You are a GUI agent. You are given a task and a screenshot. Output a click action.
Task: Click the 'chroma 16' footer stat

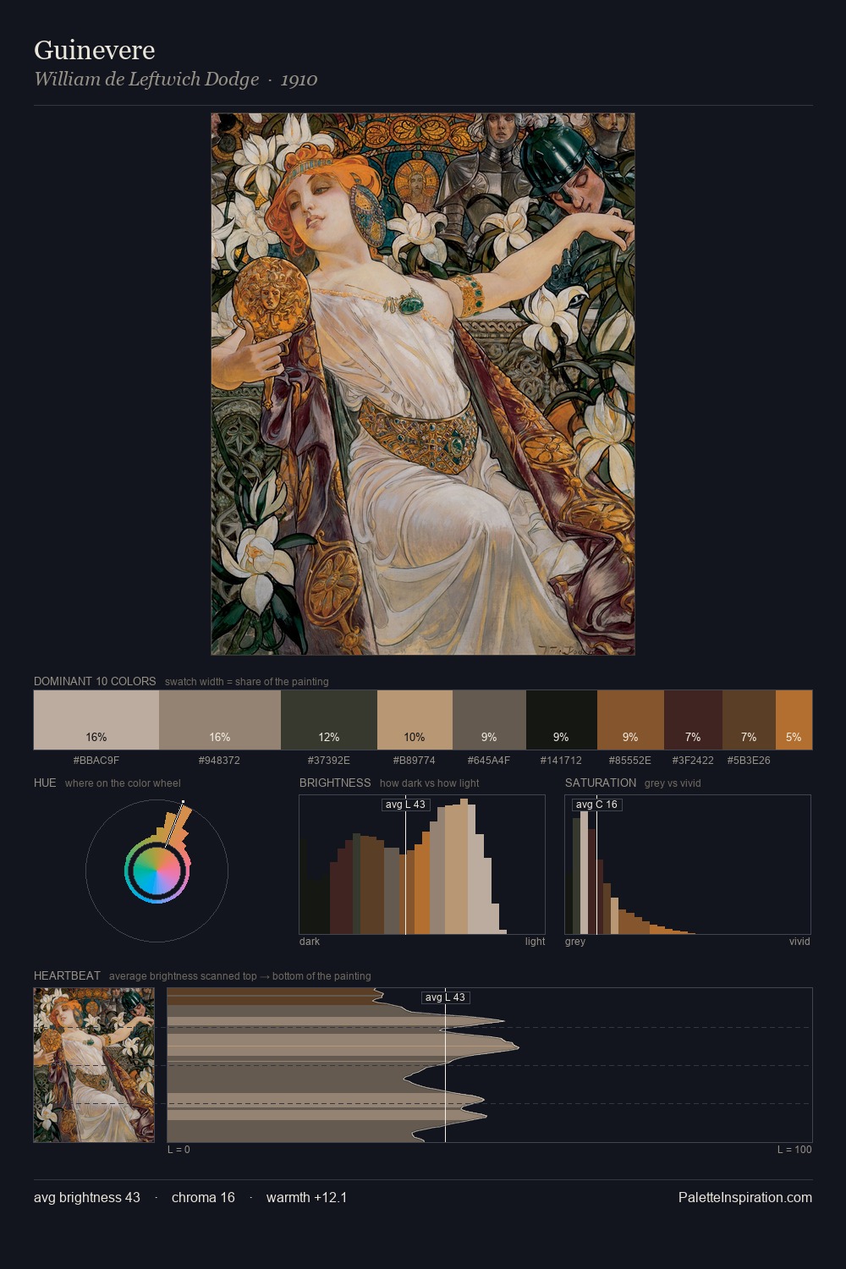pos(203,1197)
